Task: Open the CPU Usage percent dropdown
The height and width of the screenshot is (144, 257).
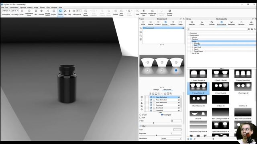Action: click(15, 11)
